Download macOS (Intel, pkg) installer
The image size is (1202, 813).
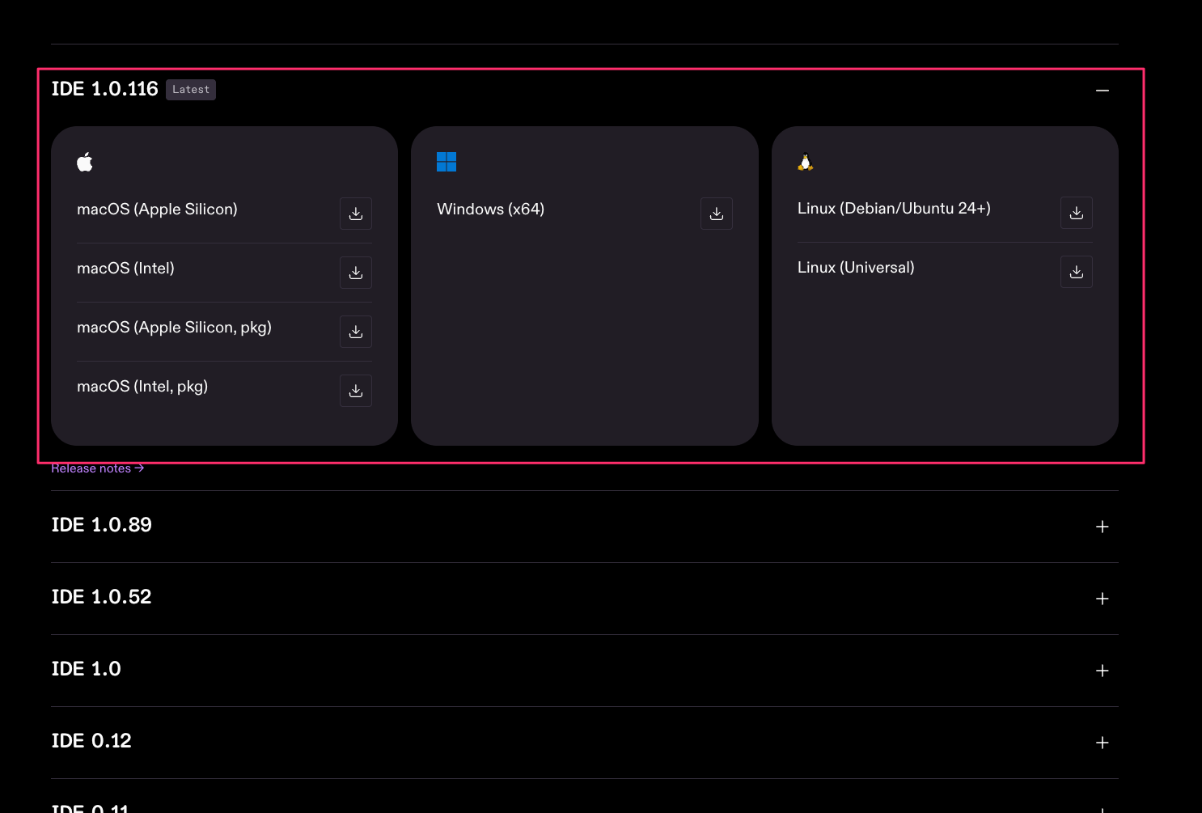356,391
